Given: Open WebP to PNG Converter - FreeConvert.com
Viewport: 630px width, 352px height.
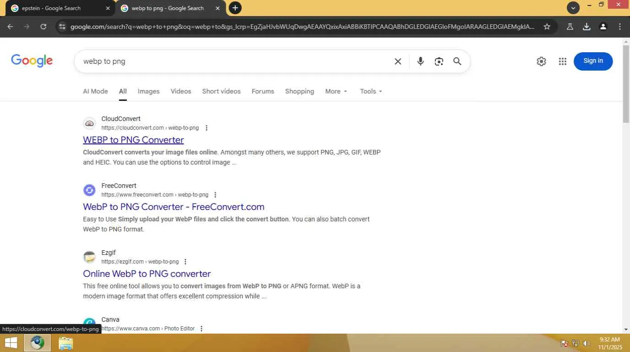Looking at the screenshot, I should (174, 207).
